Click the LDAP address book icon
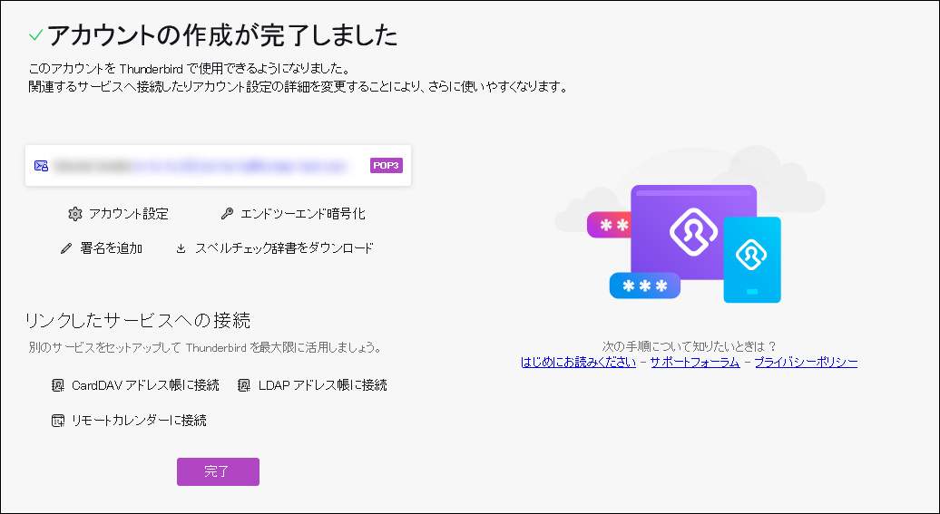The height and width of the screenshot is (514, 940). tap(243, 385)
